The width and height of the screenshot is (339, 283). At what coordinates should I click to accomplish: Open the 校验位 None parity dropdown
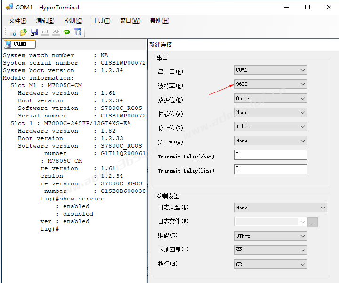pos(270,112)
